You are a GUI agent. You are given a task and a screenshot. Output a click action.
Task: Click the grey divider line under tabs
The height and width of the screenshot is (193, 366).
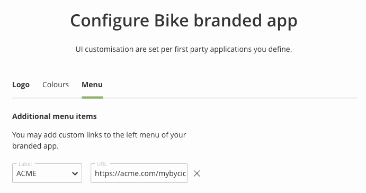click(x=185, y=98)
